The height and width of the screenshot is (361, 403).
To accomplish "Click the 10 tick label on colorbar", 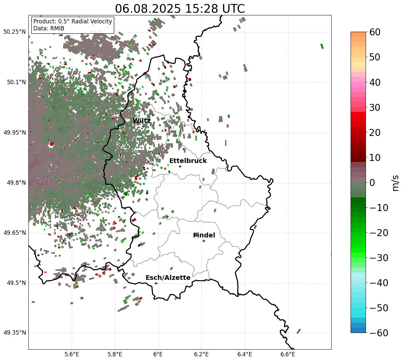I will click(x=375, y=157).
